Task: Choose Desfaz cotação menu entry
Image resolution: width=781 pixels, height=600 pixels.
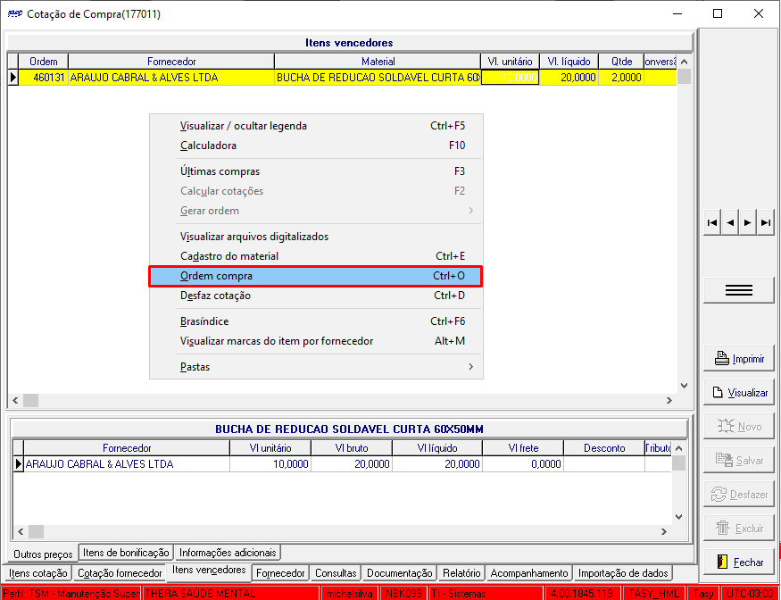Action: click(x=316, y=296)
